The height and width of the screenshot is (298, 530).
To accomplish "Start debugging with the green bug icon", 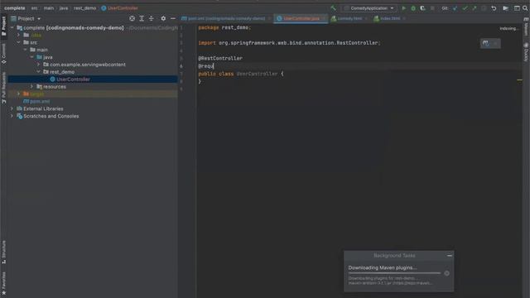I will (413, 8).
